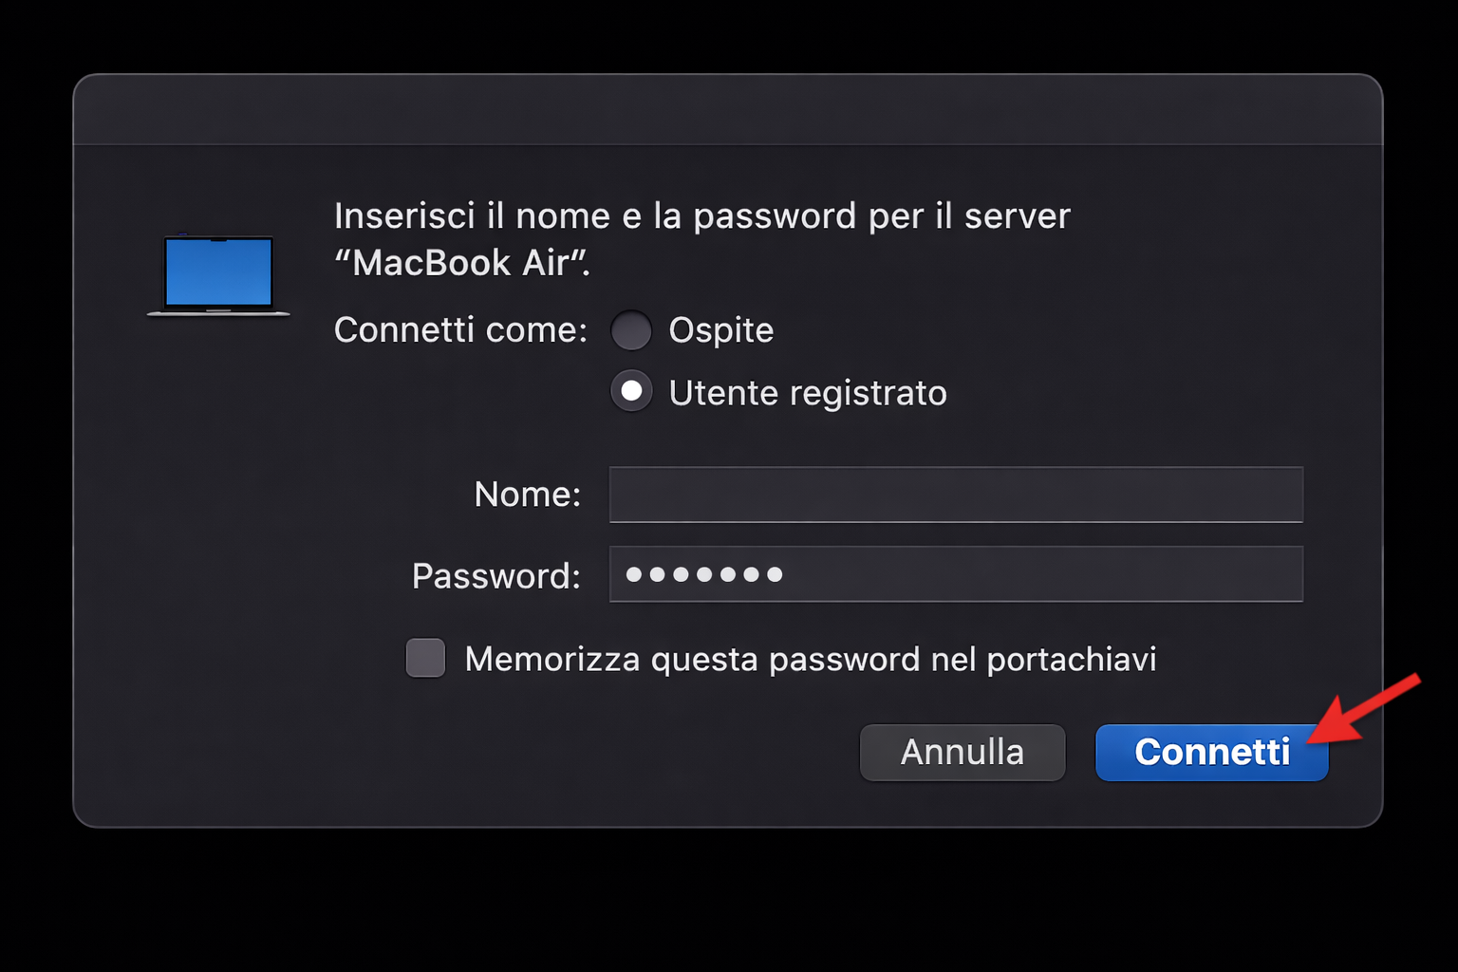Select the Ospite radio button
This screenshot has height=972, width=1458.
pyautogui.click(x=631, y=330)
